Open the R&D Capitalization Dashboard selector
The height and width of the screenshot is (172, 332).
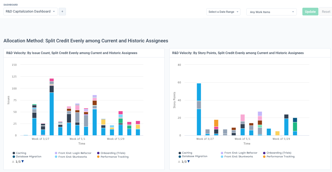[x=30, y=11]
